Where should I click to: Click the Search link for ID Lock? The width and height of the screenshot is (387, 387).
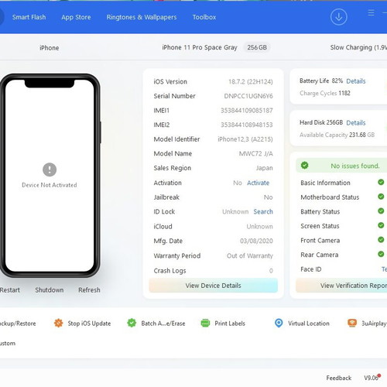click(x=263, y=212)
